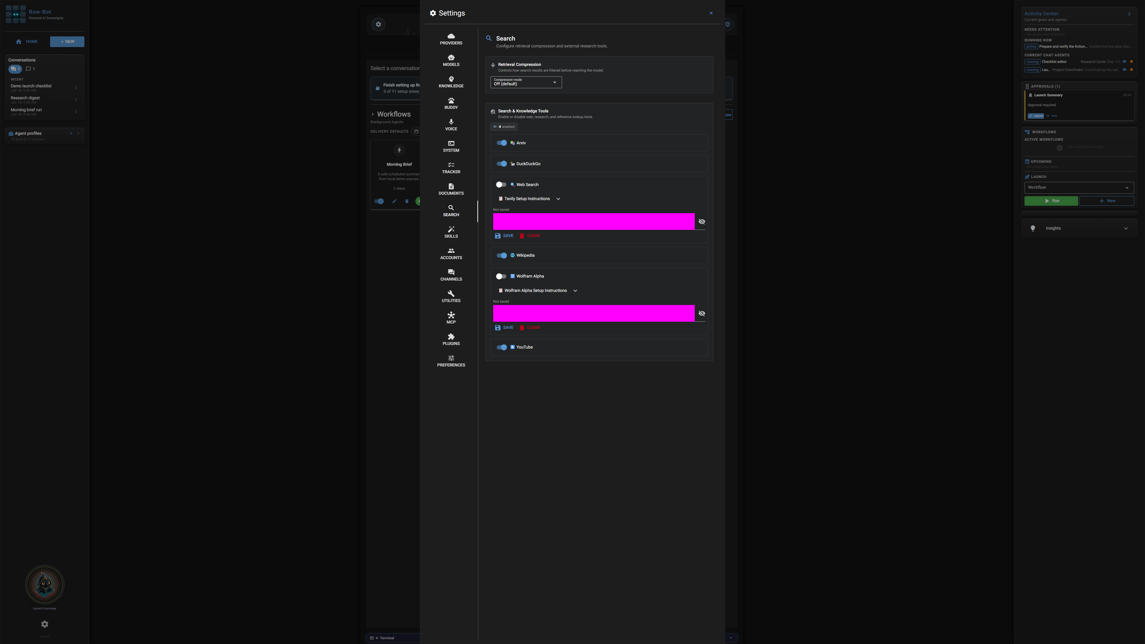
Task: Toggle the Arxiv search tool
Action: click(x=501, y=143)
